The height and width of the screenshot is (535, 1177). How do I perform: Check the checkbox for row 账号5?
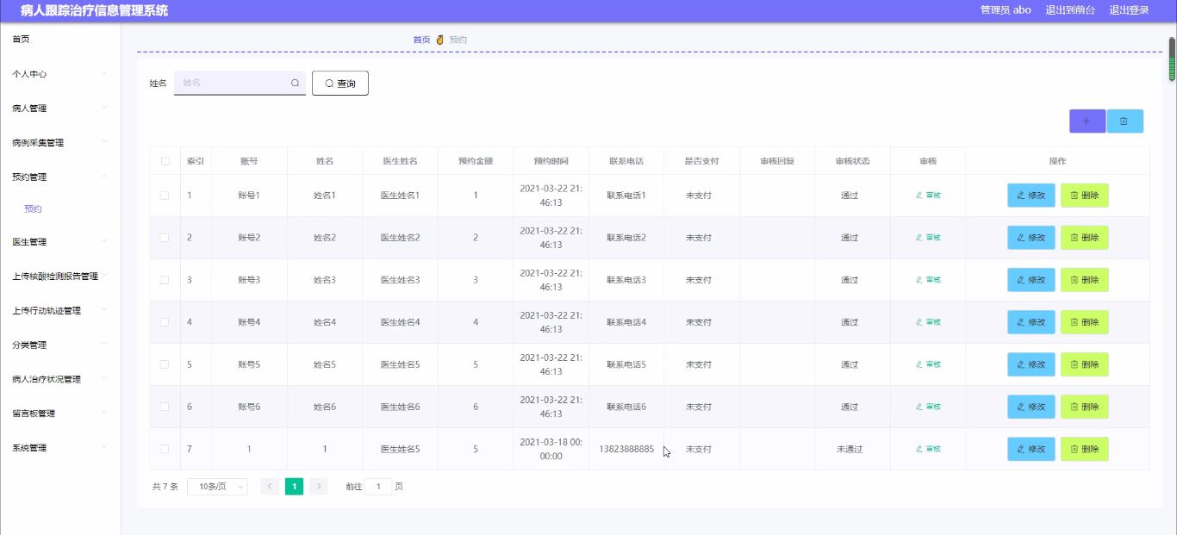click(165, 364)
